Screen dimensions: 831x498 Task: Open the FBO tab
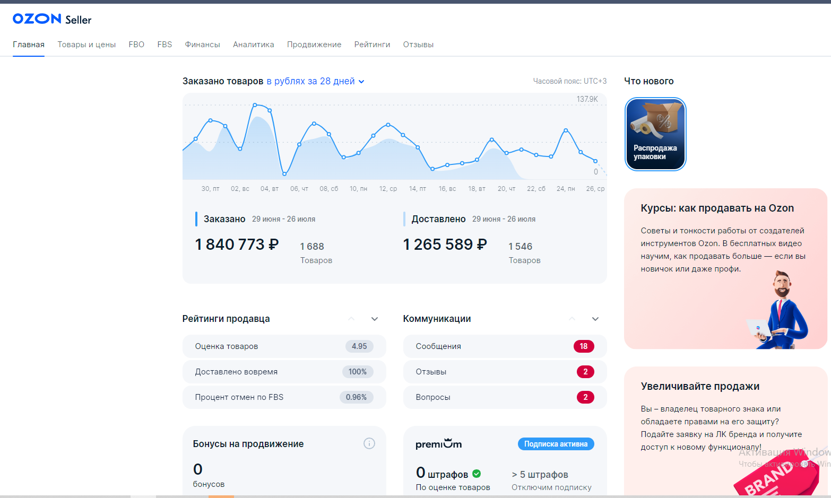(136, 45)
